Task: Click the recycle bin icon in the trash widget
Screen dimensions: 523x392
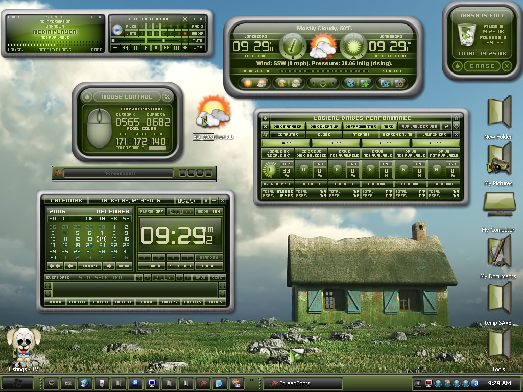Action: (466, 35)
